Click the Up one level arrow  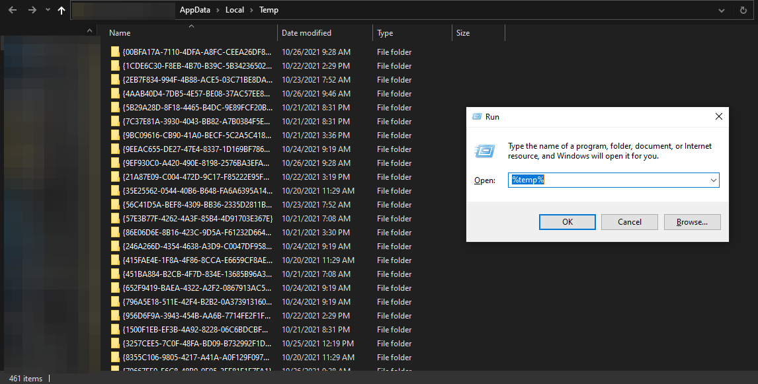(61, 9)
